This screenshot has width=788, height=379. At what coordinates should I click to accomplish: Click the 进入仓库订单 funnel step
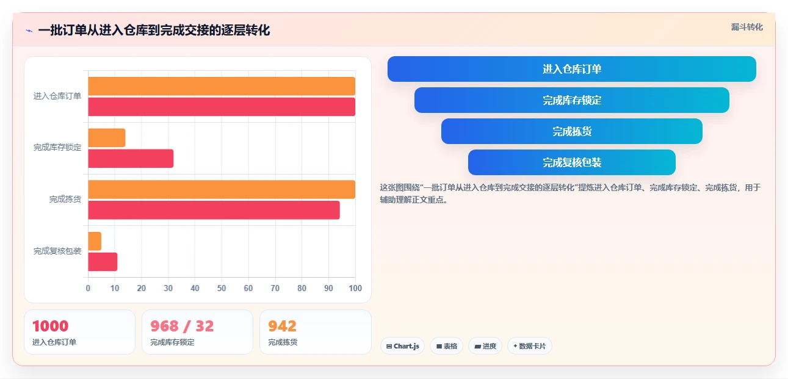572,69
